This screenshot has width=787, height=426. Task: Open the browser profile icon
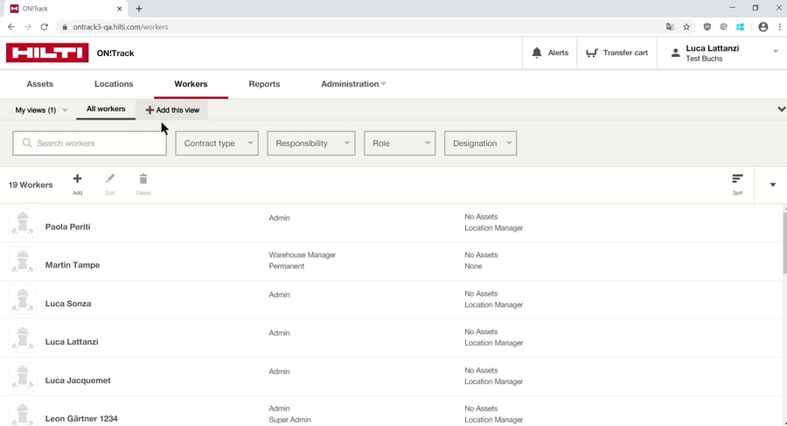click(x=763, y=27)
